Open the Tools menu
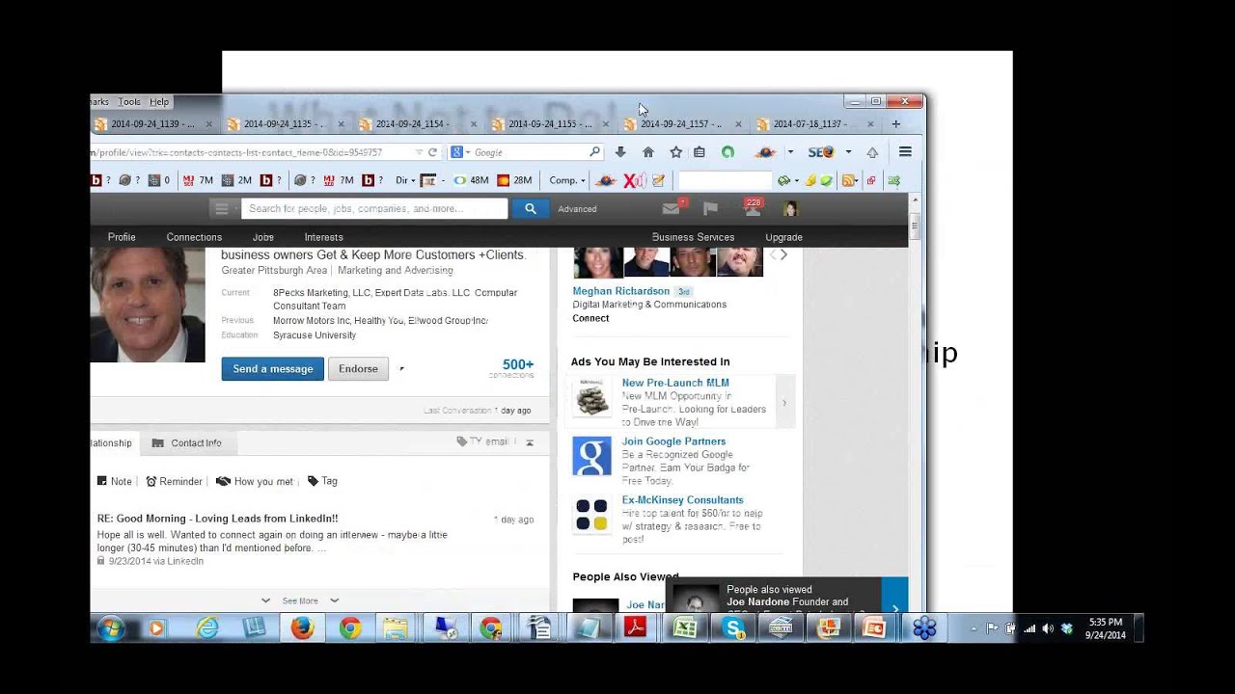This screenshot has width=1235, height=694. point(129,101)
